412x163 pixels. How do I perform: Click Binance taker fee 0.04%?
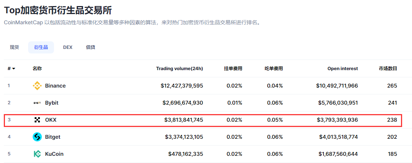pos(275,86)
